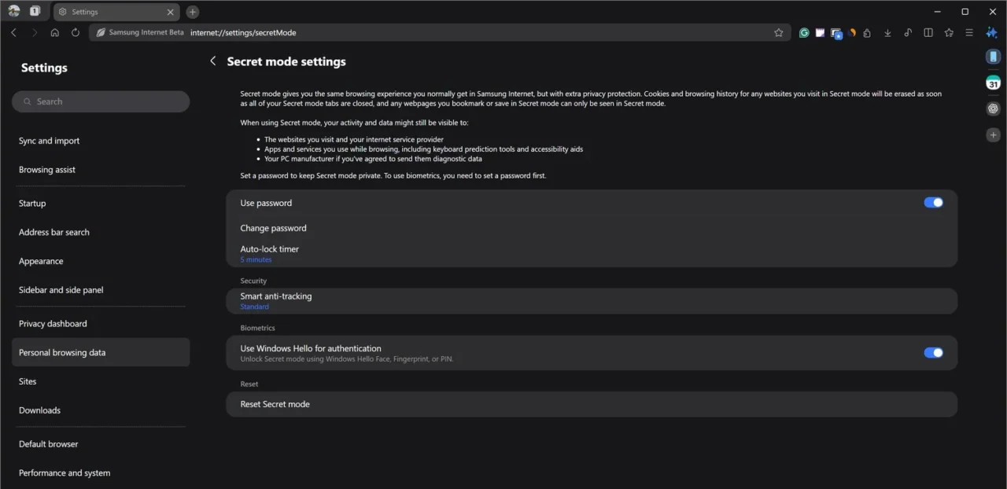This screenshot has width=1007, height=489.
Task: Switch to the Sites settings section
Action: coord(28,381)
